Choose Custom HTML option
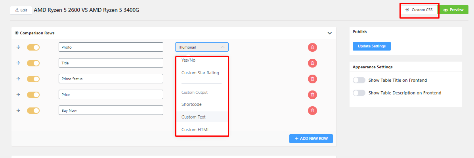The width and height of the screenshot is (474, 158). [195, 130]
